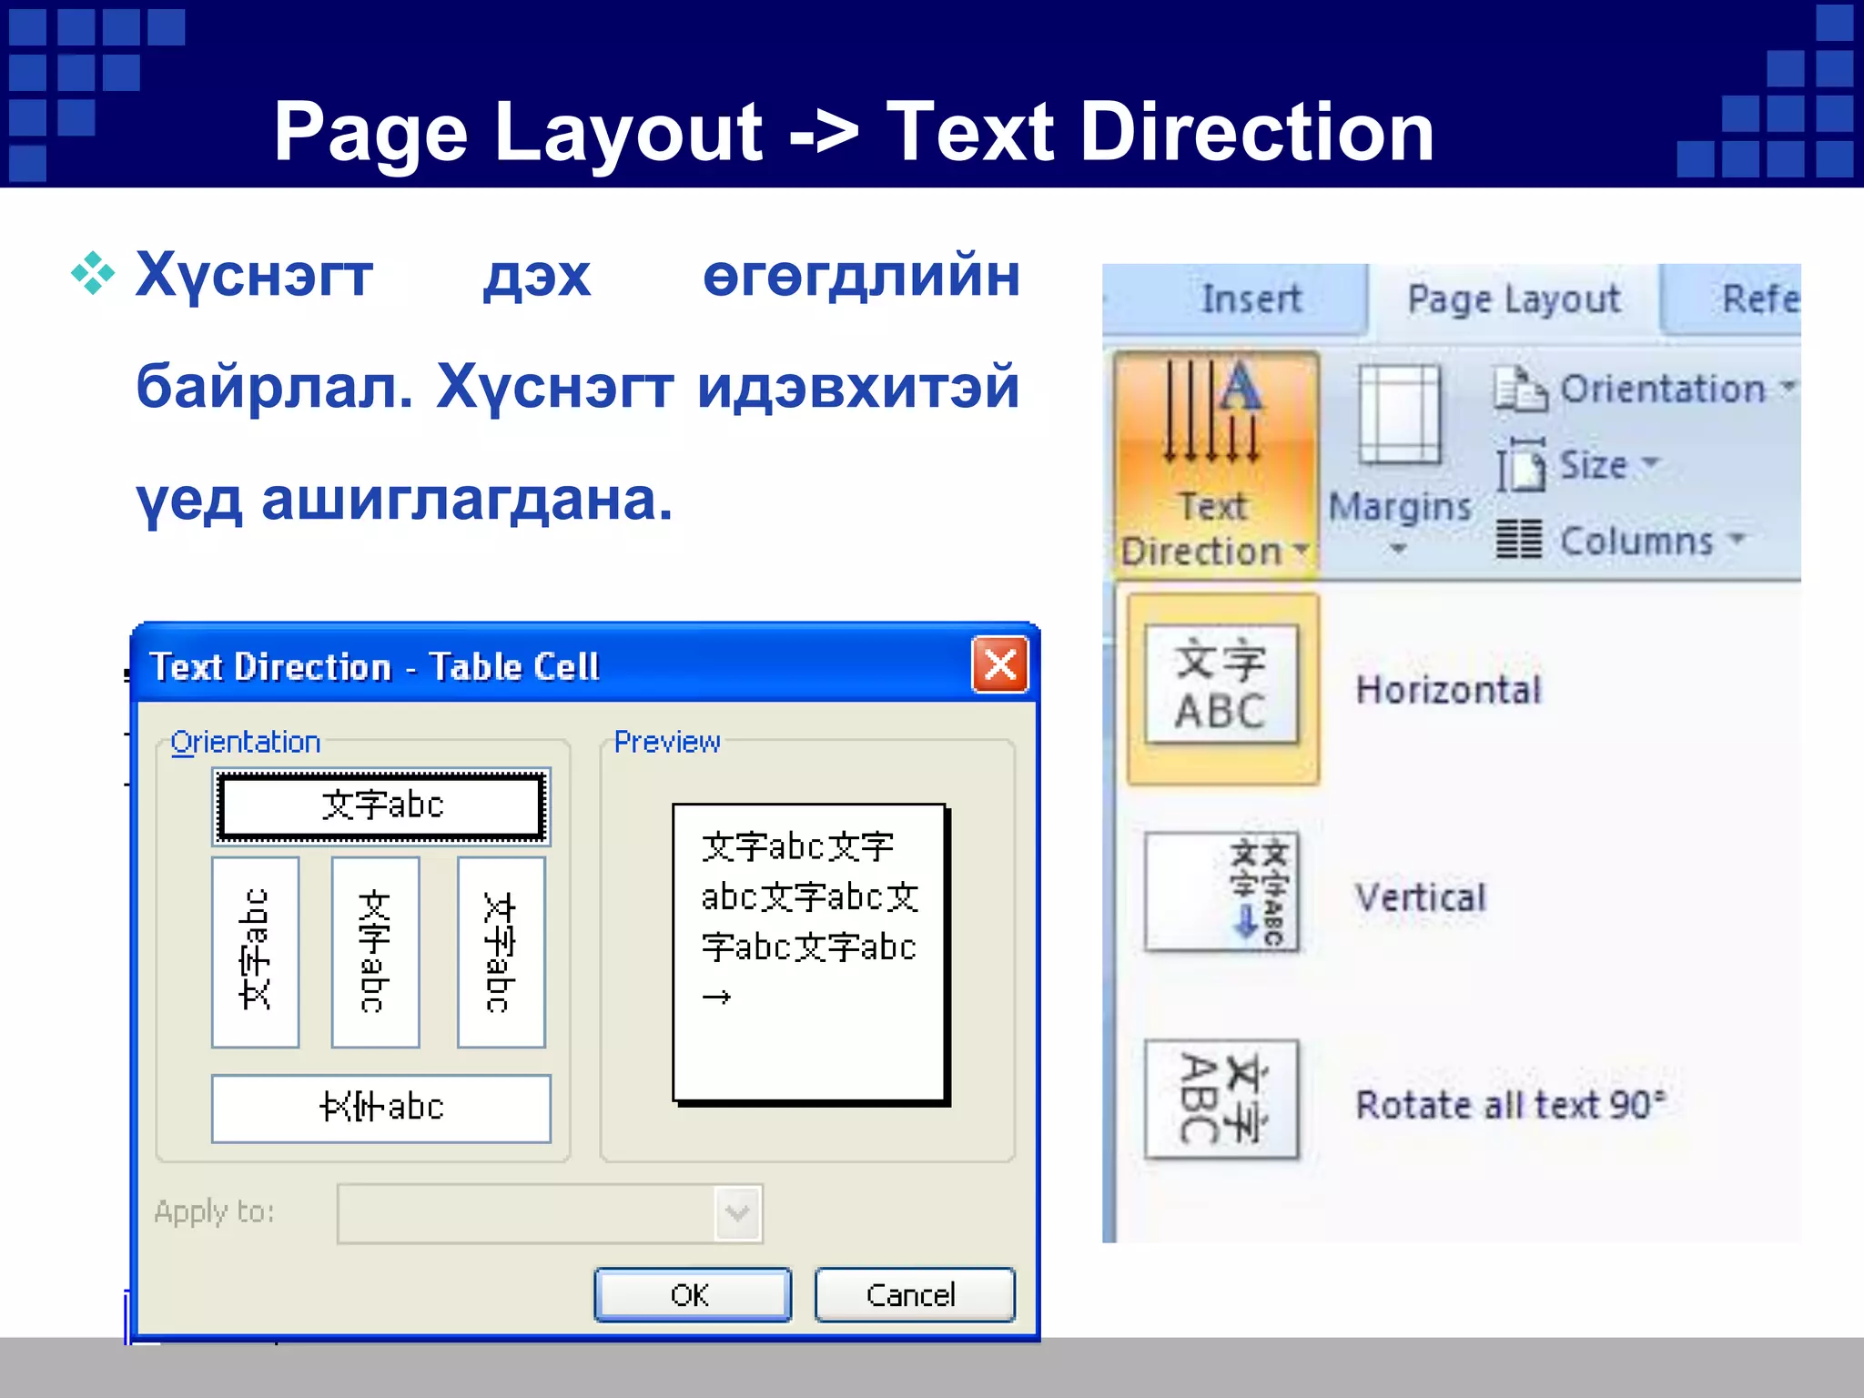Click the Size label in ribbon
Viewport: 1864px width, 1398px height.
point(1594,464)
